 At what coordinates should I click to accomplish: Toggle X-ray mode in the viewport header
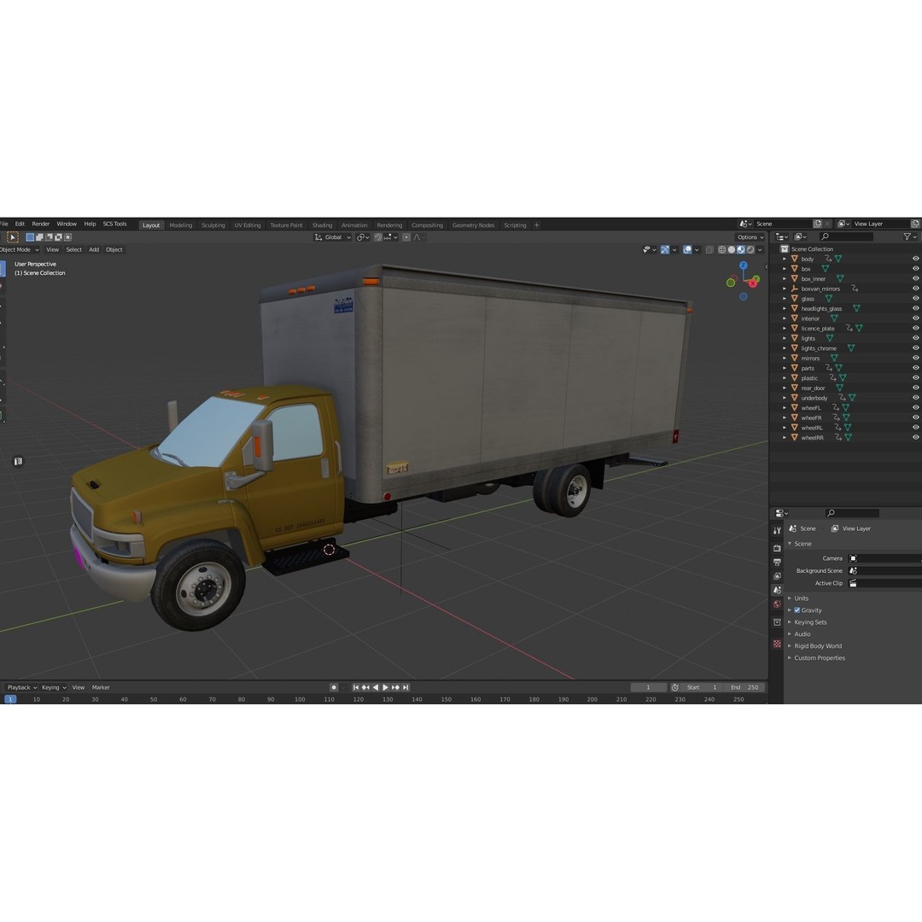click(711, 249)
